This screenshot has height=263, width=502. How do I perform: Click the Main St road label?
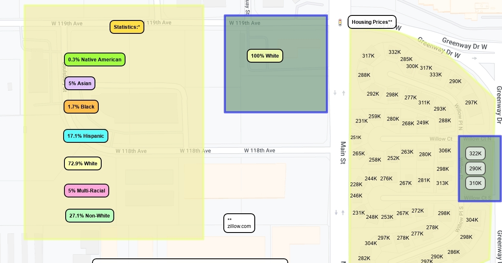343,152
